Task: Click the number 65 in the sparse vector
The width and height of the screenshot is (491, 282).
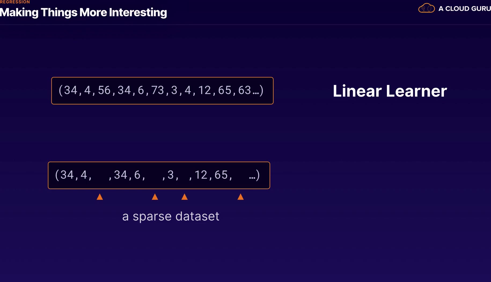Action: pos(221,175)
